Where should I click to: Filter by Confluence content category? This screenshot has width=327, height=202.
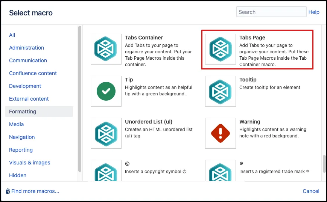(x=33, y=73)
